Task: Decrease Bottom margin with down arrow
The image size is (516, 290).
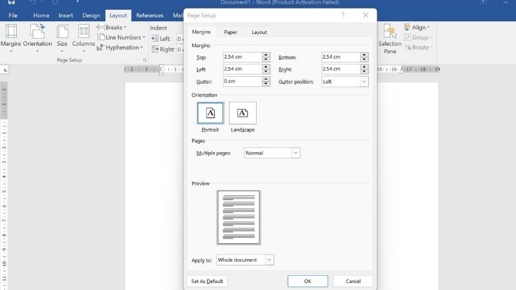Action: point(364,59)
